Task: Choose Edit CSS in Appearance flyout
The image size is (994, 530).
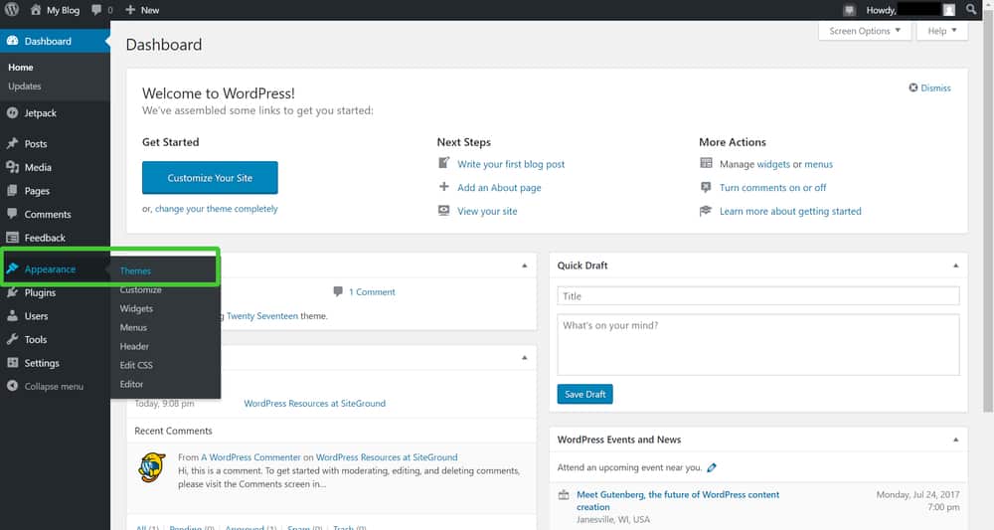Action: tap(136, 365)
